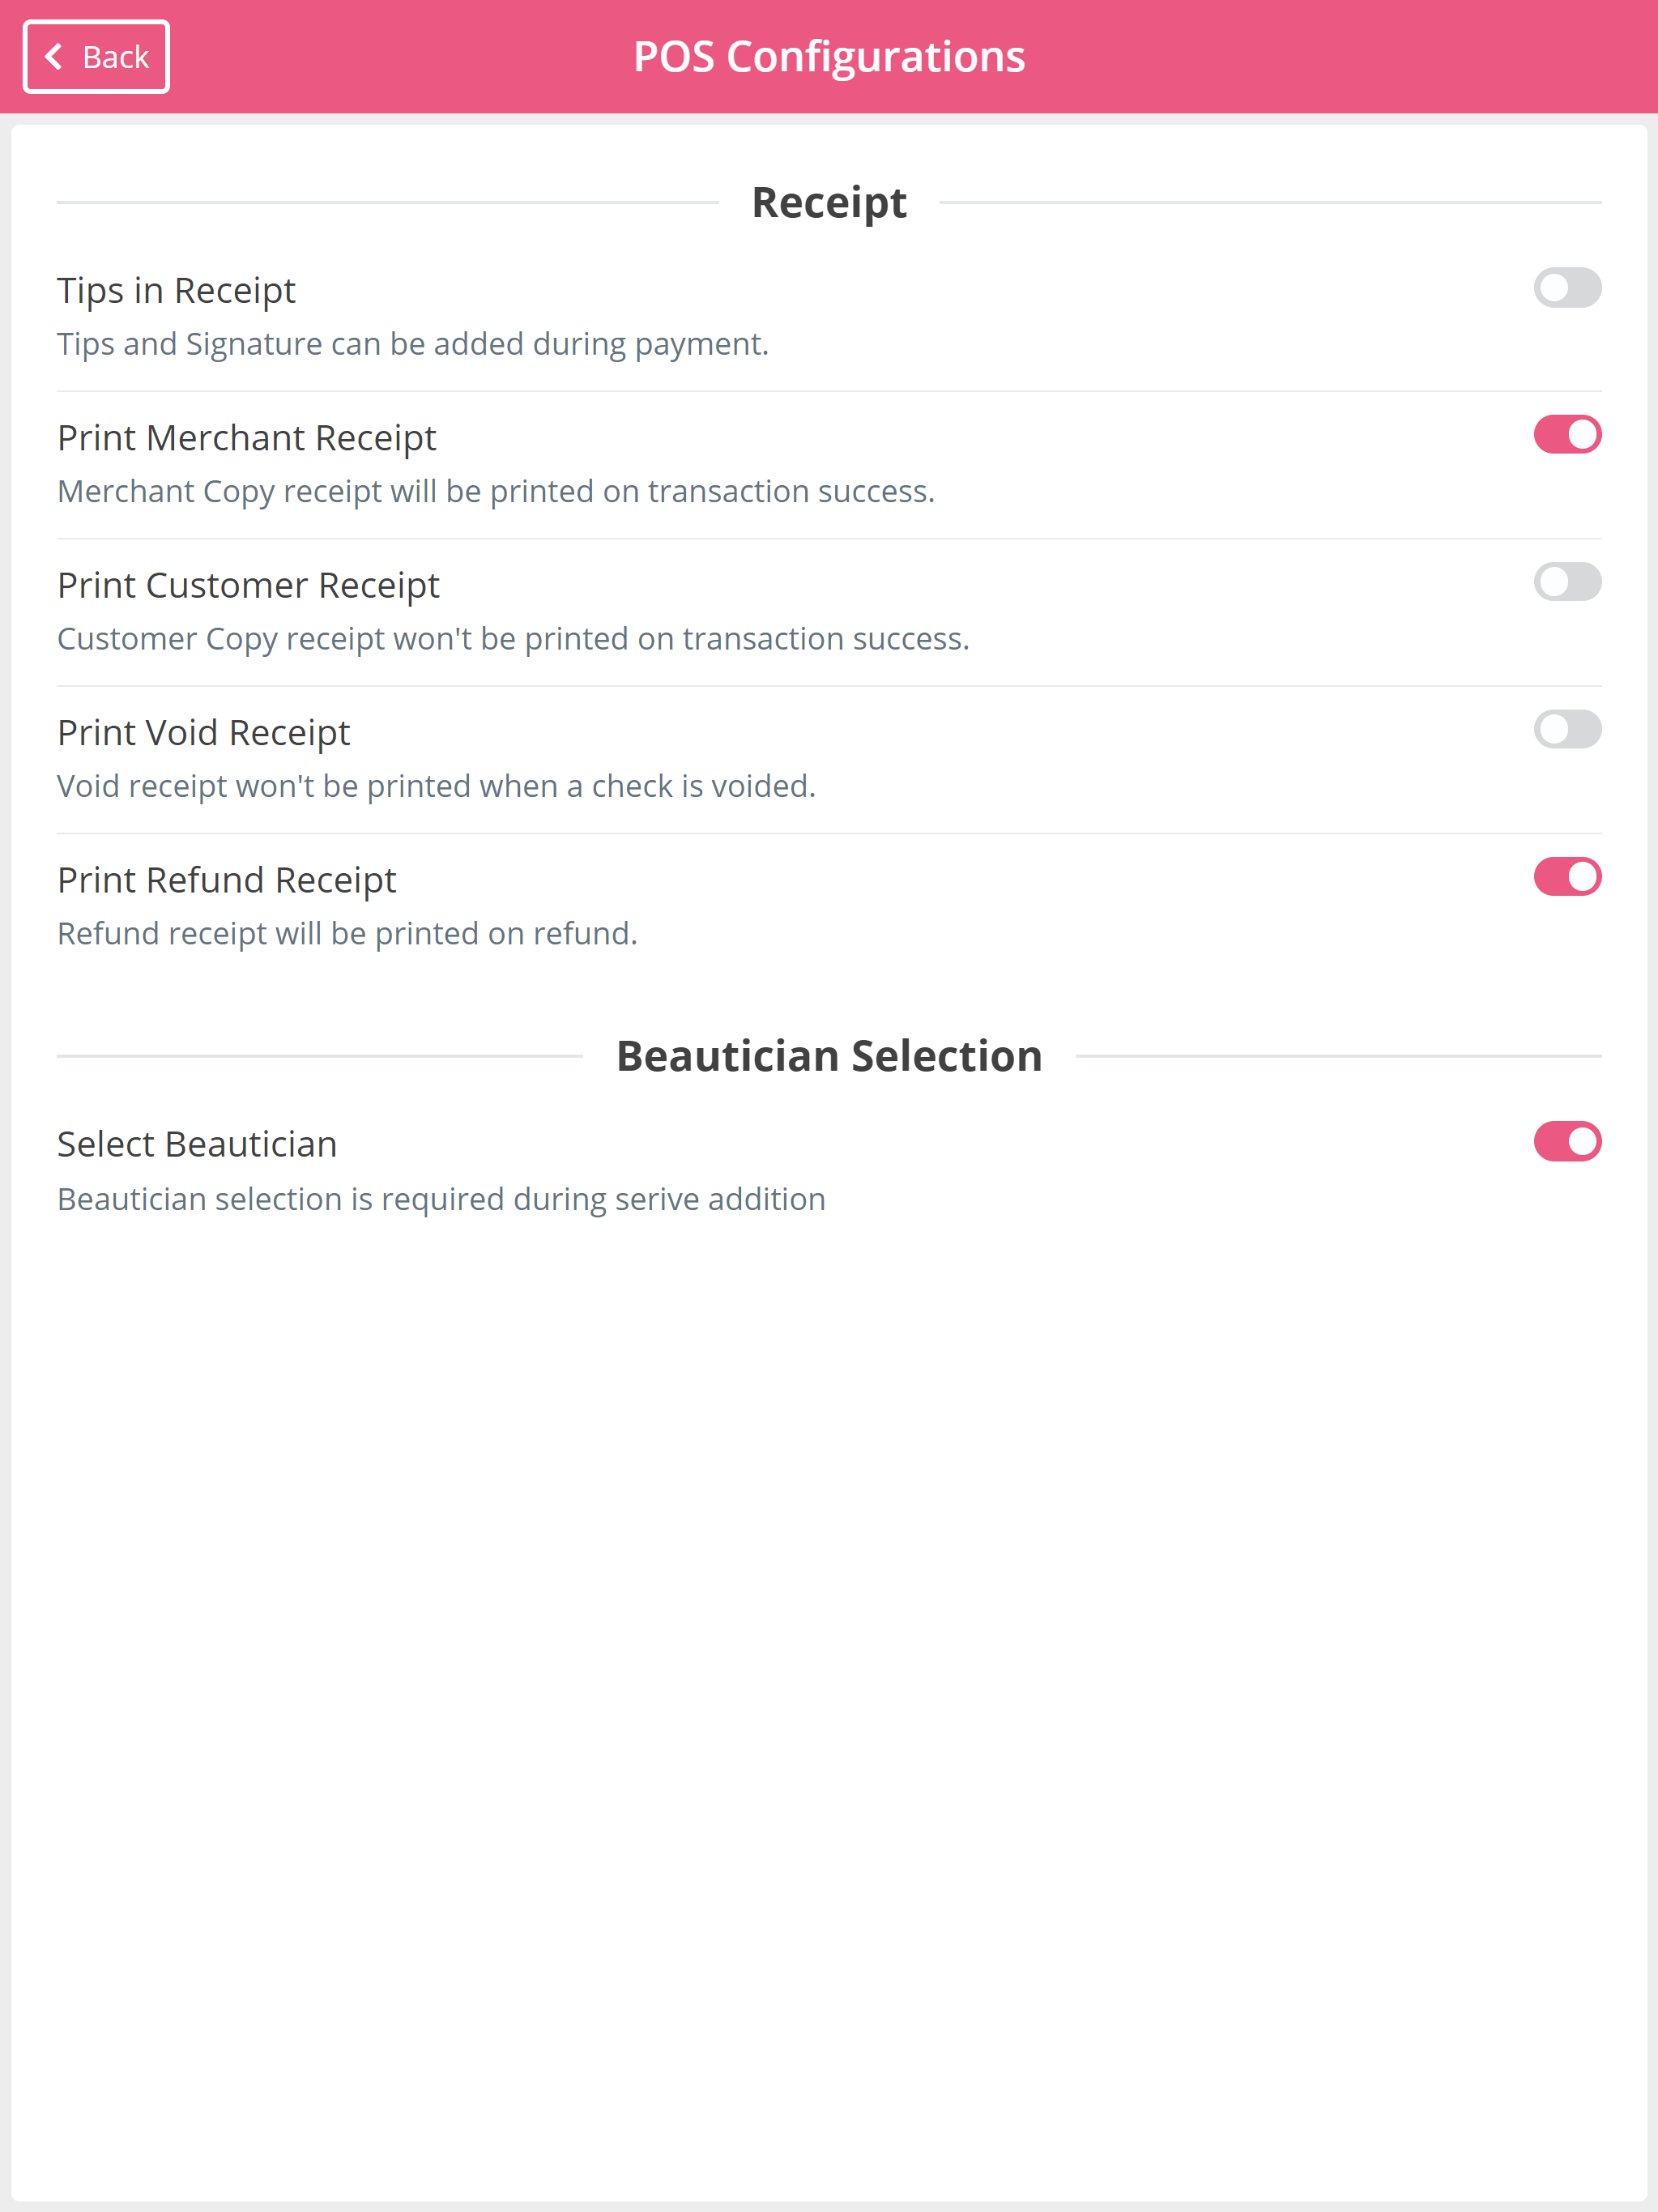Click the Print Void Receipt label
The height and width of the screenshot is (2212, 1658).
(x=204, y=733)
